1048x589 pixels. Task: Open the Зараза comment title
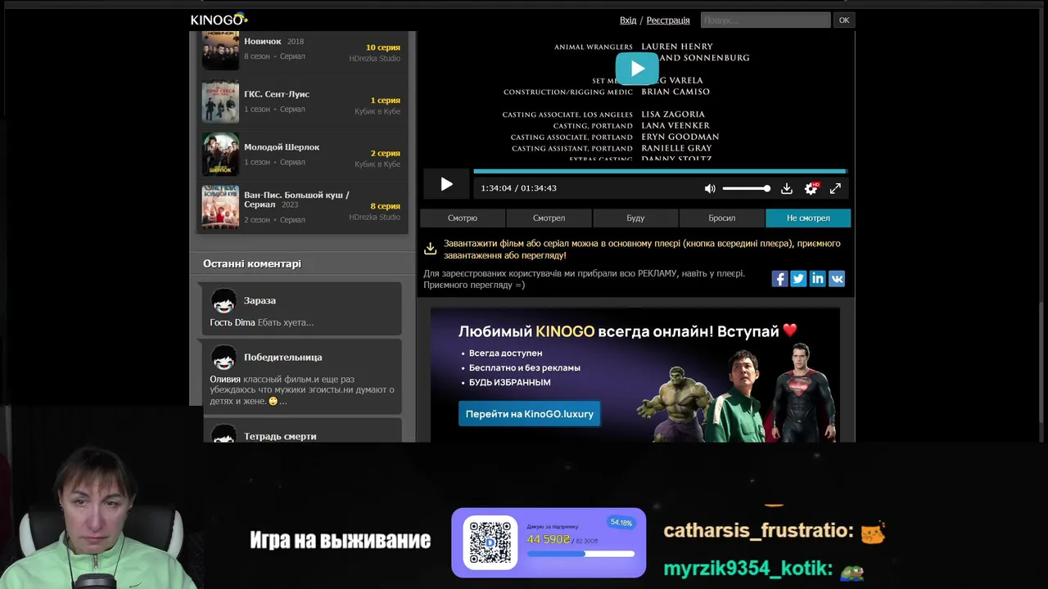point(260,300)
